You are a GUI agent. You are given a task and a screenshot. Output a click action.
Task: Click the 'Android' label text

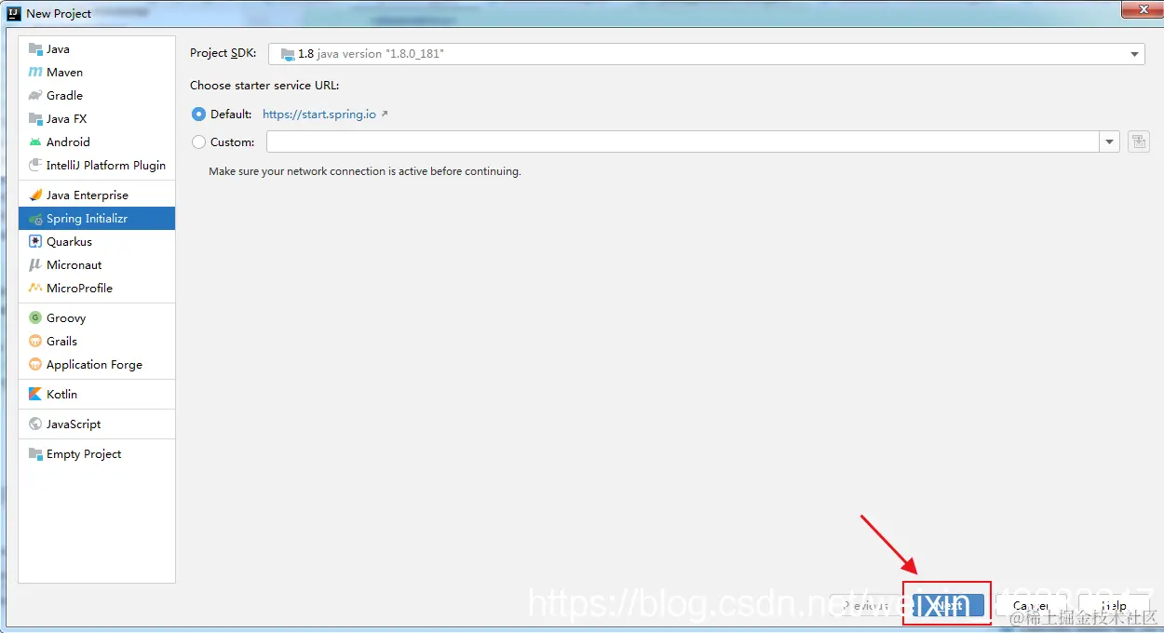[x=68, y=142]
